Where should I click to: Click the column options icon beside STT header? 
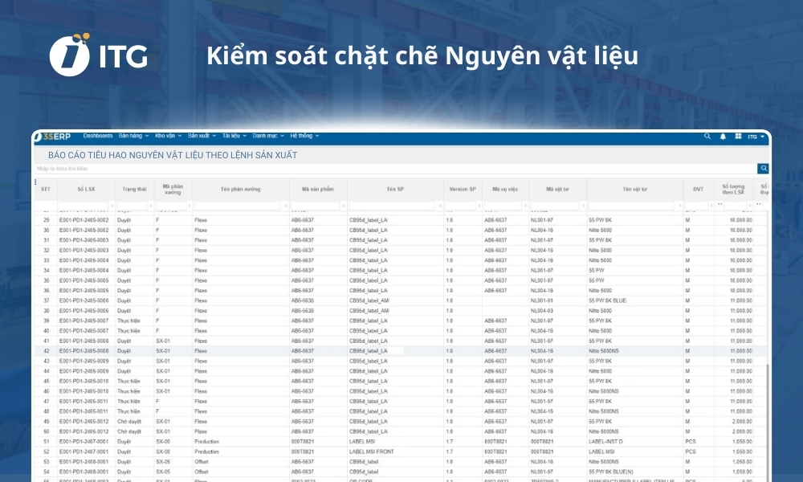(x=35, y=183)
